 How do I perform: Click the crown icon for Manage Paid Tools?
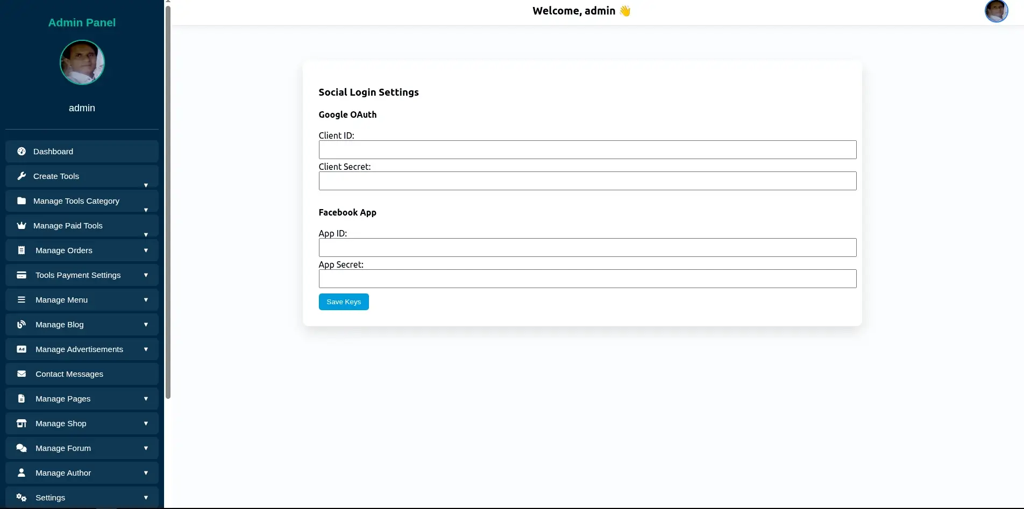pyautogui.click(x=22, y=226)
